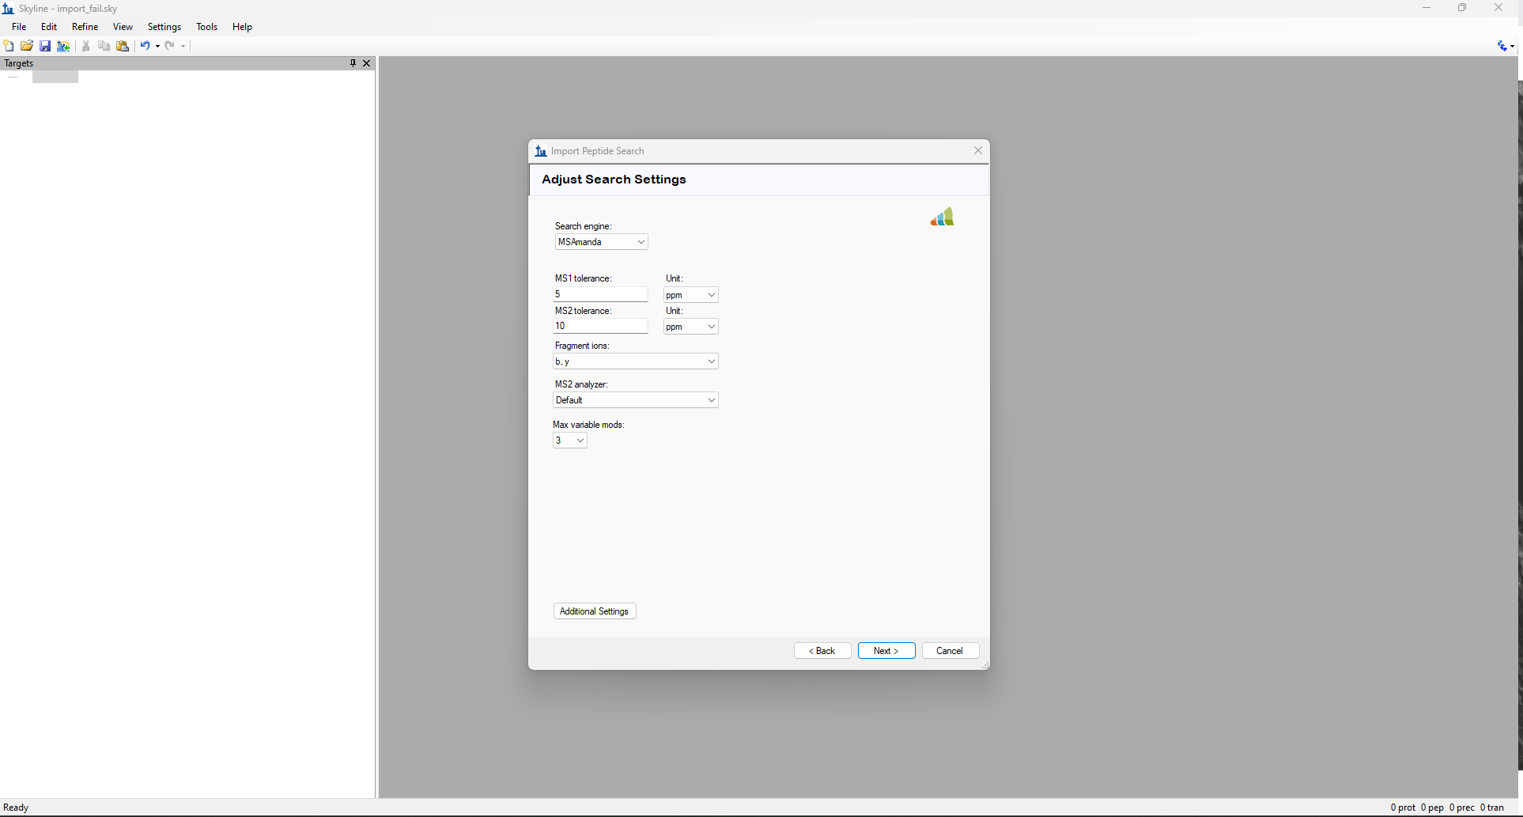Expand the Fragment ions dropdown
This screenshot has height=817, width=1523.
(635, 361)
